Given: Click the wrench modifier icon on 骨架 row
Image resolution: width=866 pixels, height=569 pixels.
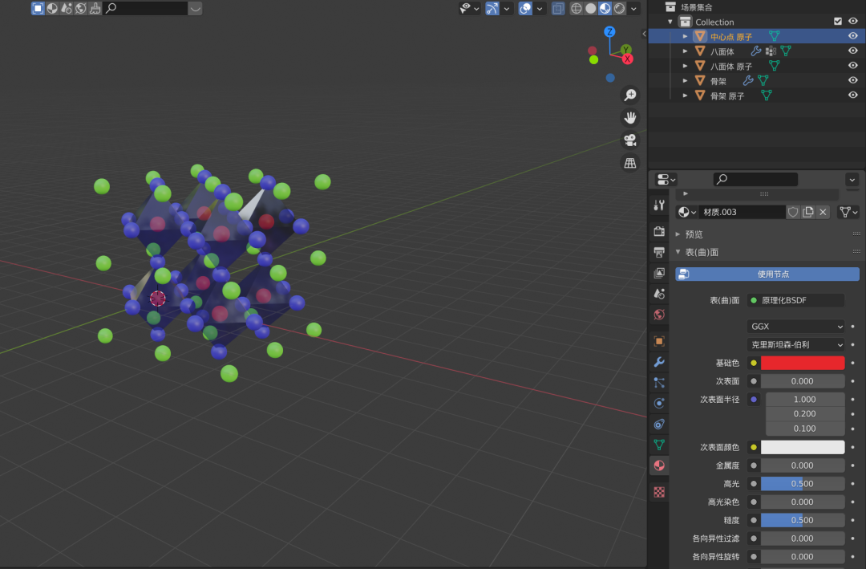Looking at the screenshot, I should (x=748, y=81).
